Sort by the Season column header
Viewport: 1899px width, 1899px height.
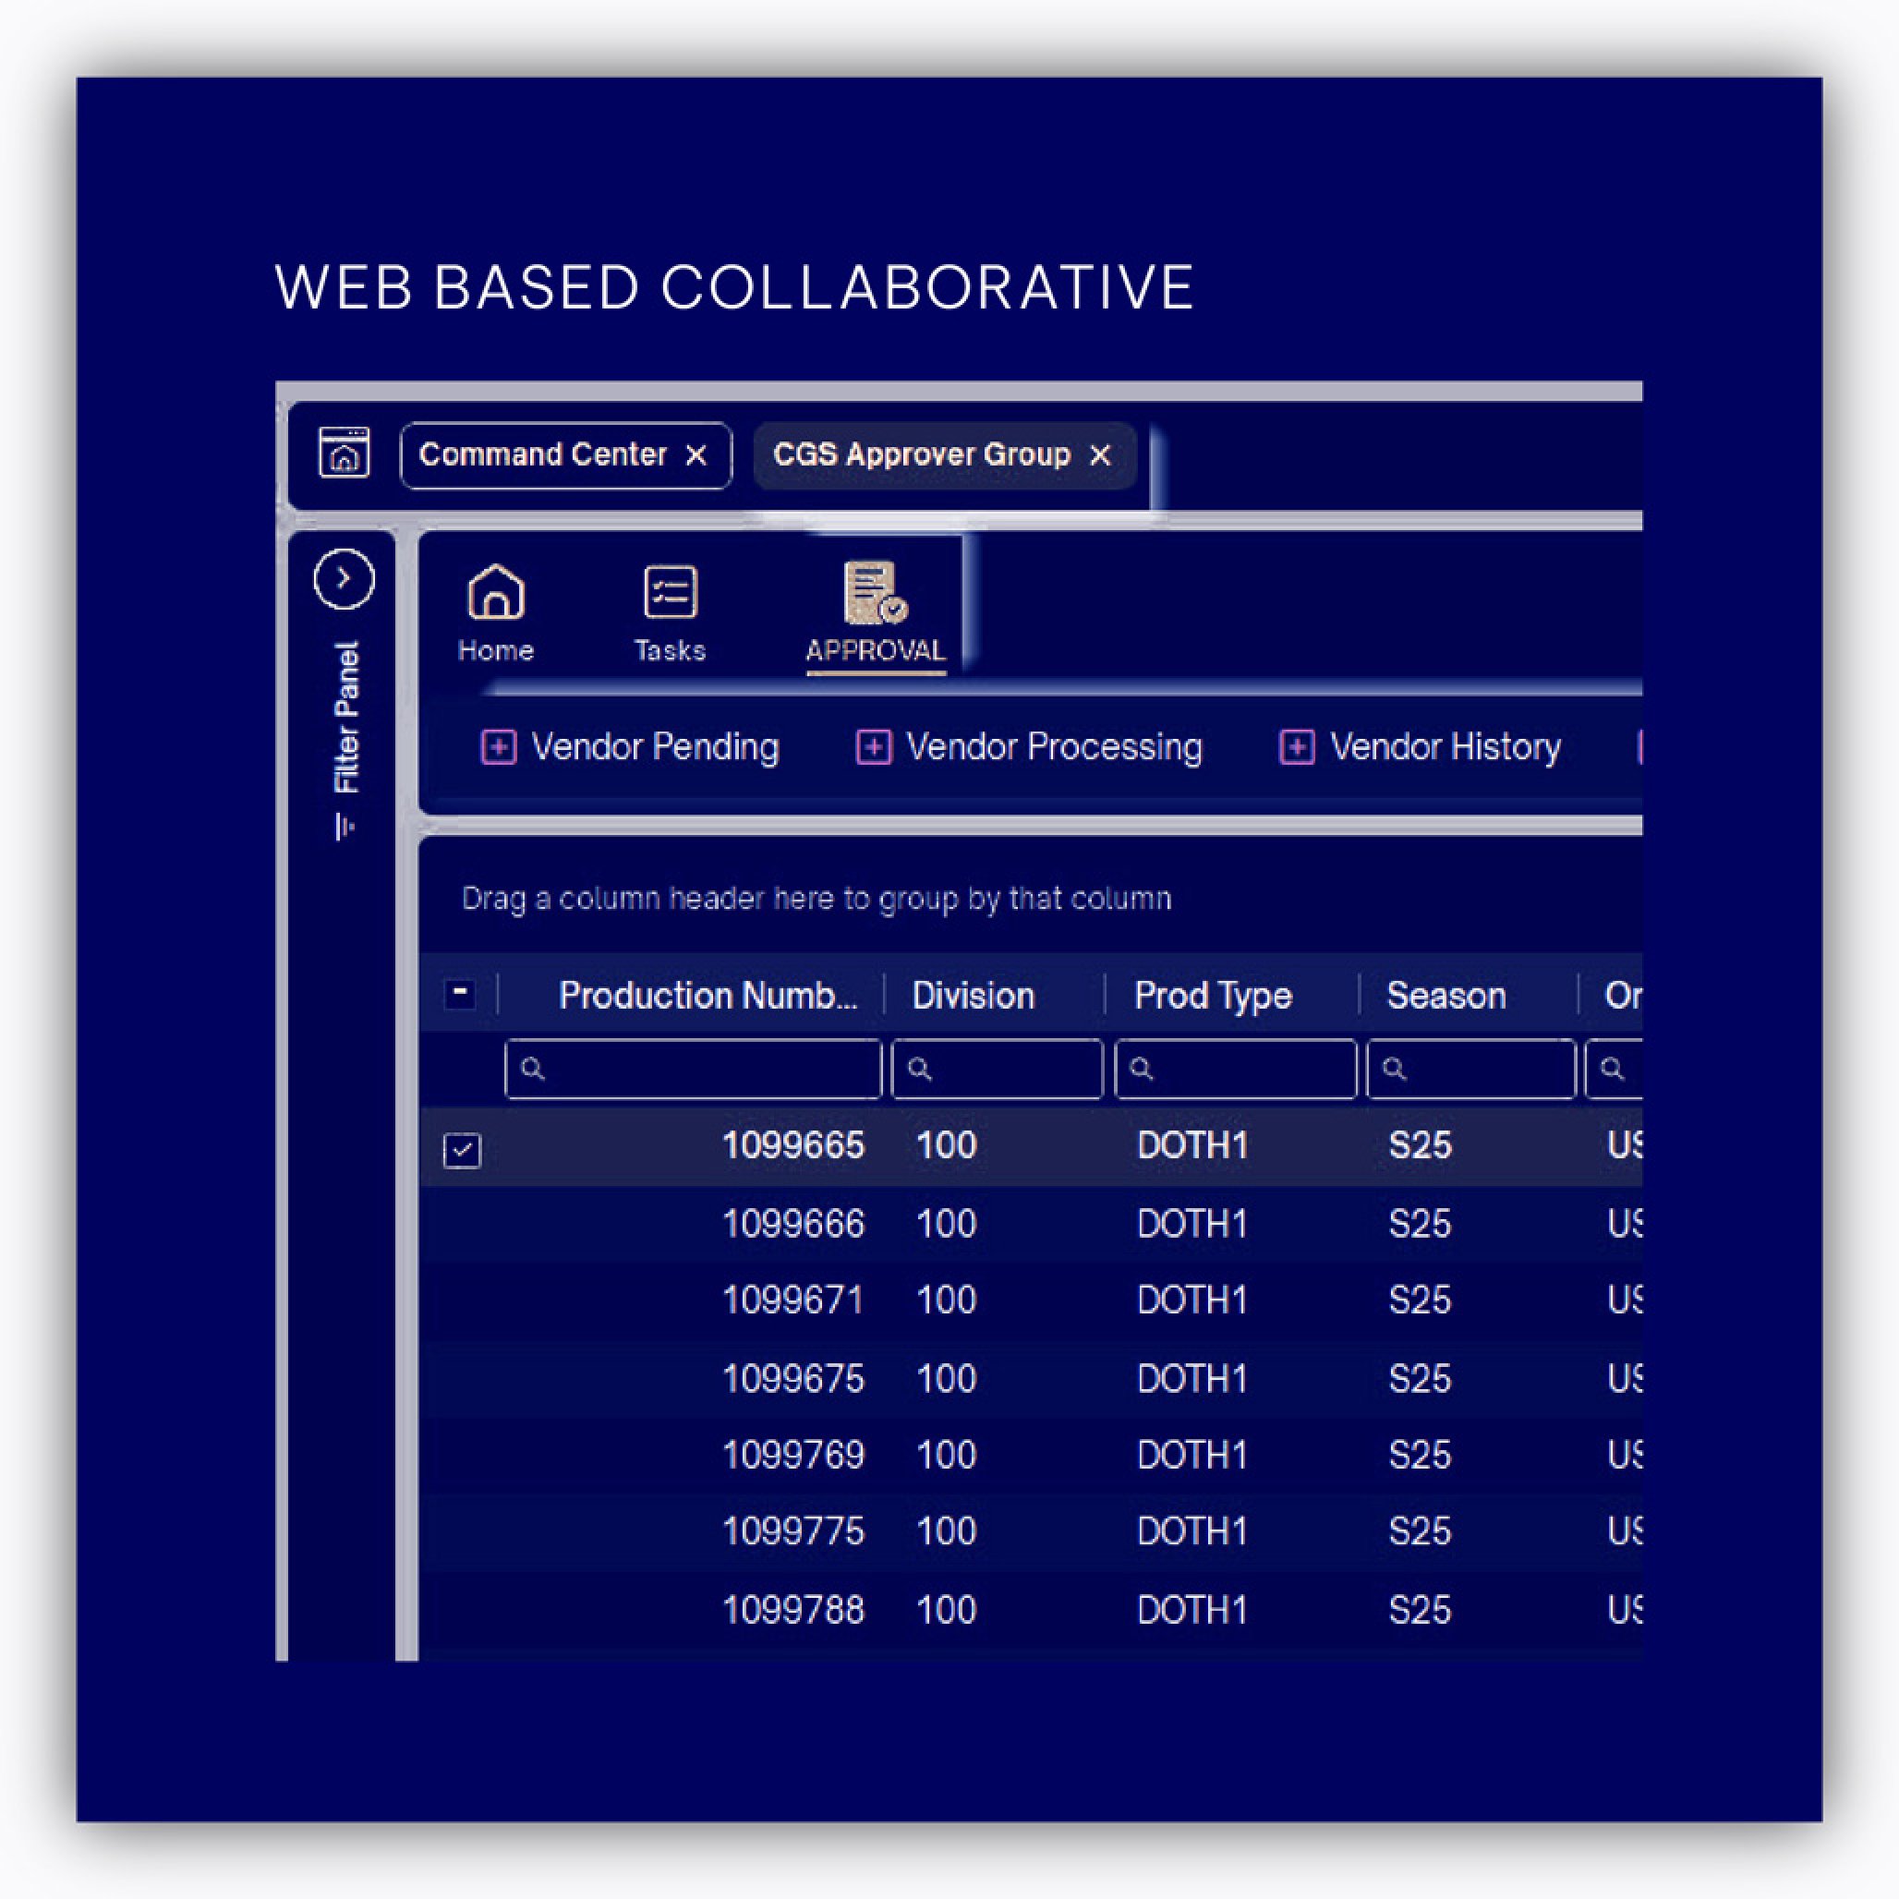click(1445, 996)
